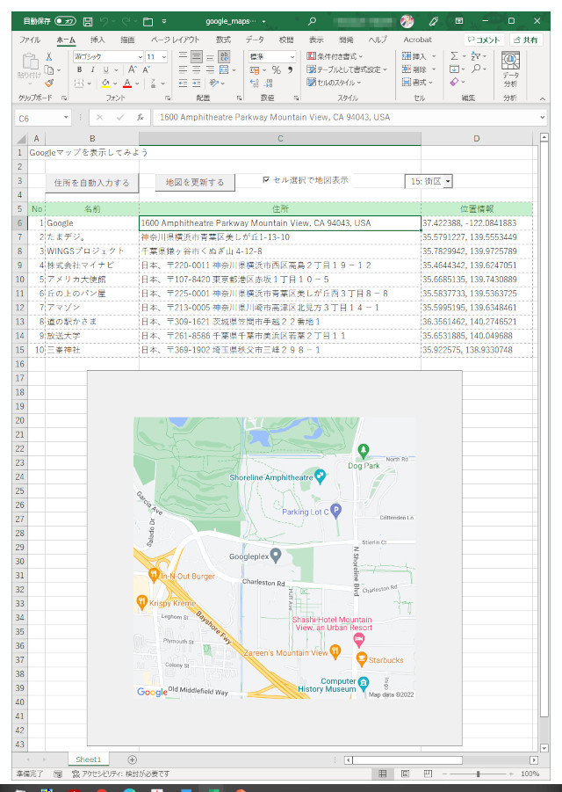The image size is (562, 792).
Task: Open the font name dropdown
Action: [140, 57]
